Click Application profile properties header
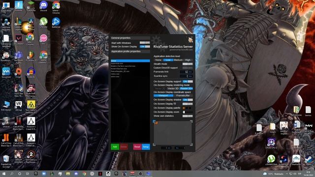Image resolution: width=315 pixels, height=177 pixels. click(130, 51)
